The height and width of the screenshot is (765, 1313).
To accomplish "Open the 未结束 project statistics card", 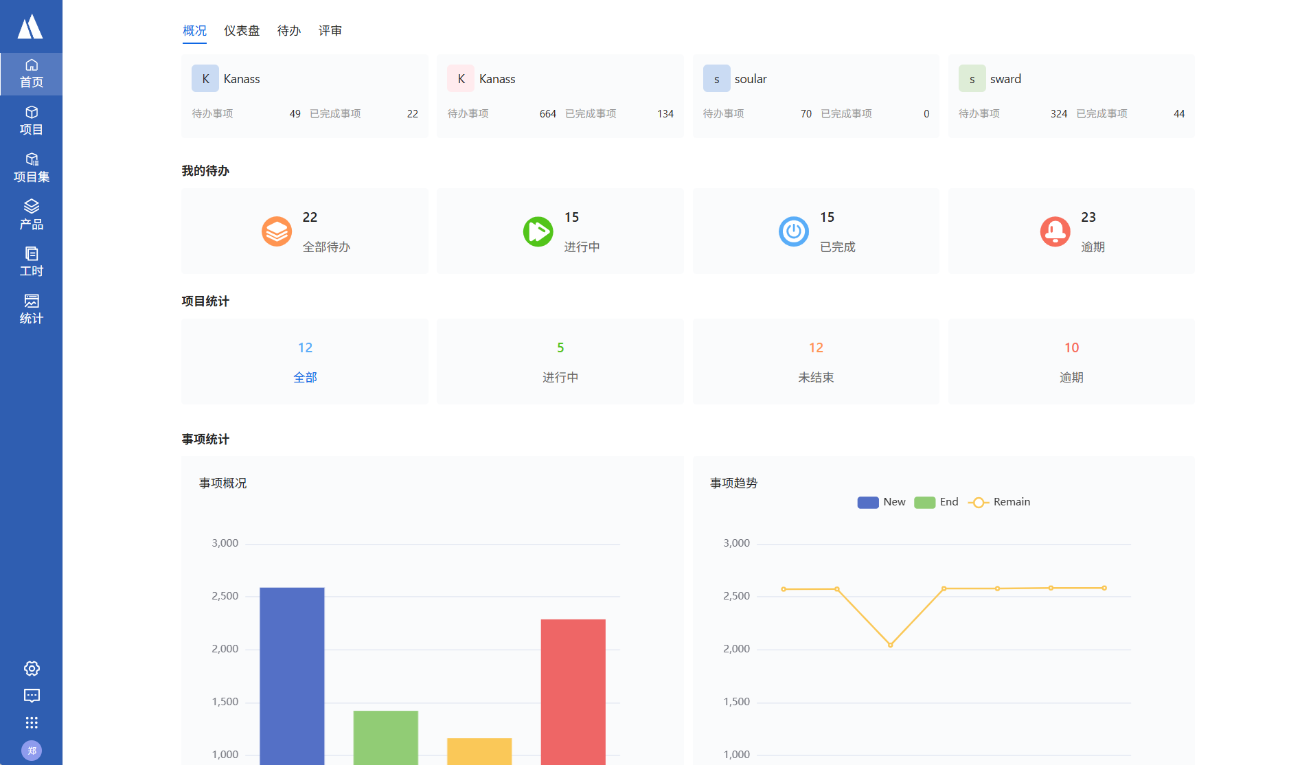I will (x=816, y=362).
